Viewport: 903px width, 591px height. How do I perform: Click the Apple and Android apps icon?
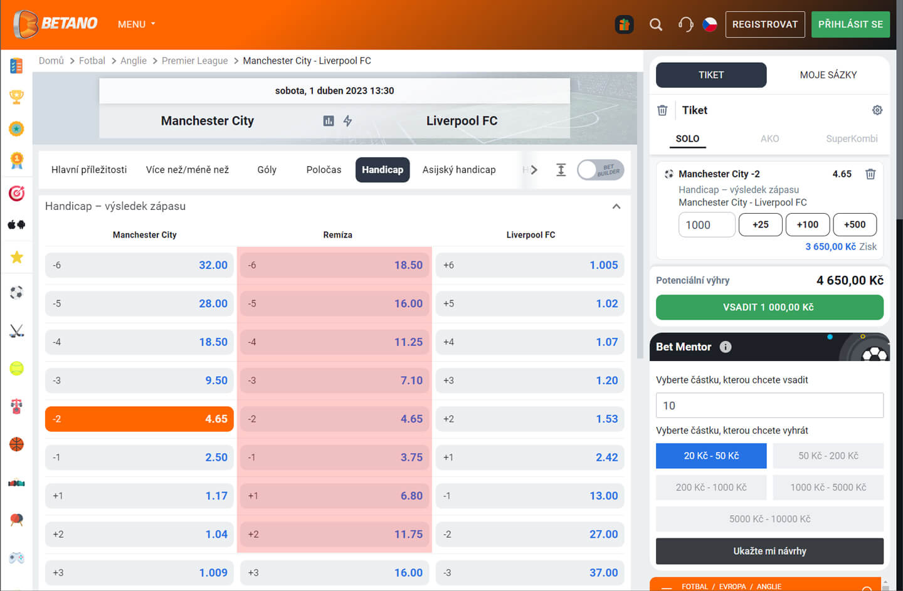16,224
